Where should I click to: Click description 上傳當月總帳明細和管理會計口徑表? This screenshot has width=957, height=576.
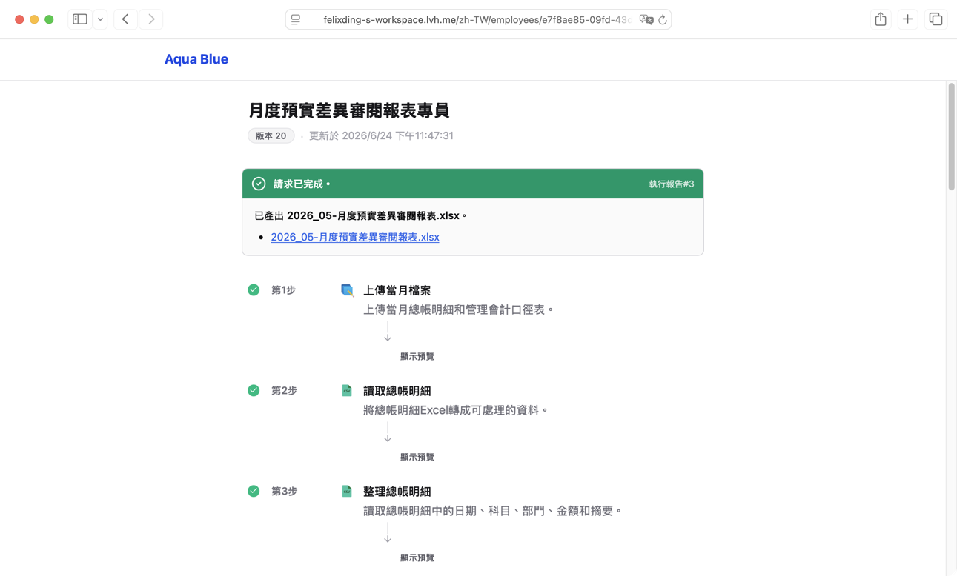pyautogui.click(x=459, y=309)
